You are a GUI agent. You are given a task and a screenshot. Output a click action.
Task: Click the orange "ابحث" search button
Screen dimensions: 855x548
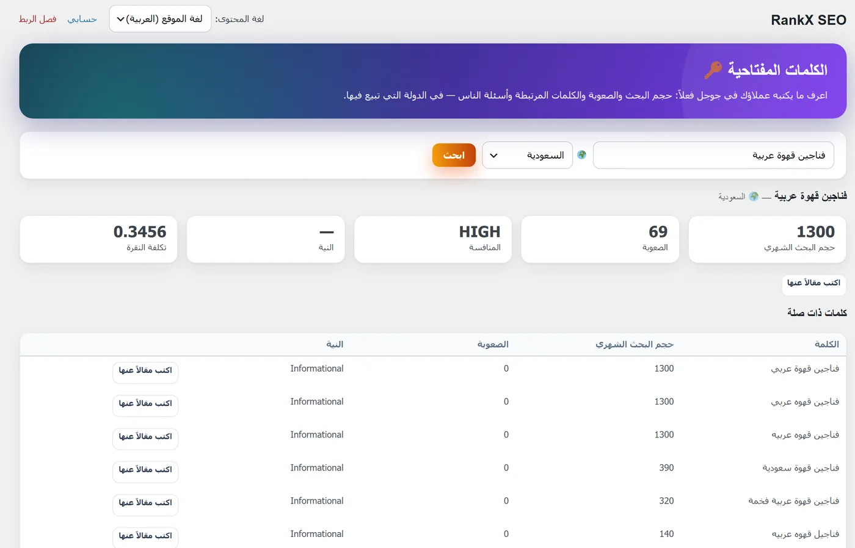click(454, 156)
